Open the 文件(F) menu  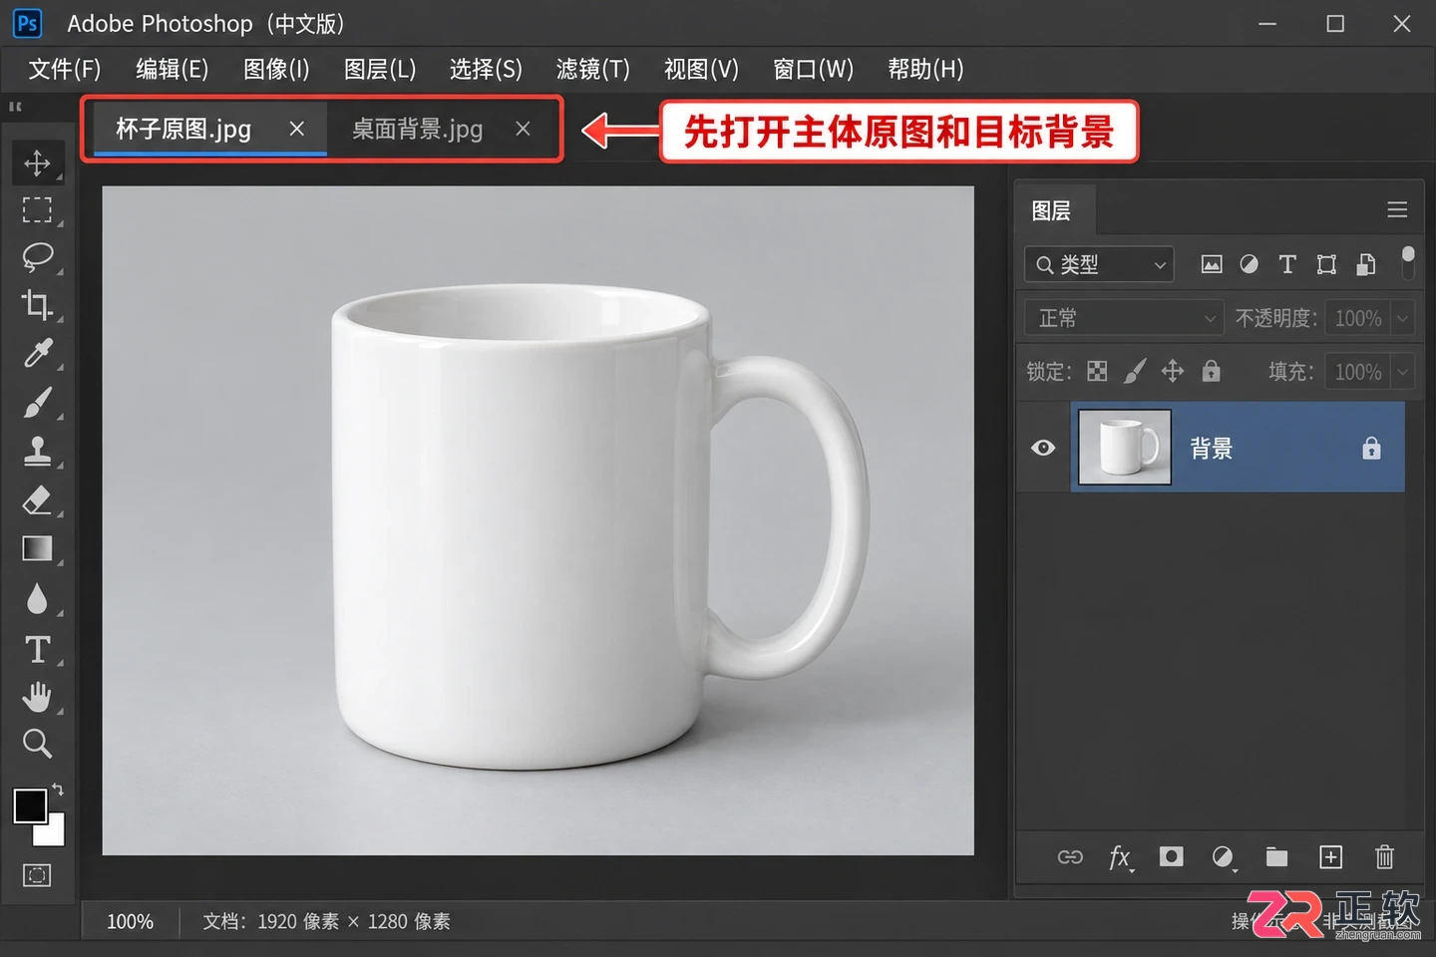click(65, 69)
